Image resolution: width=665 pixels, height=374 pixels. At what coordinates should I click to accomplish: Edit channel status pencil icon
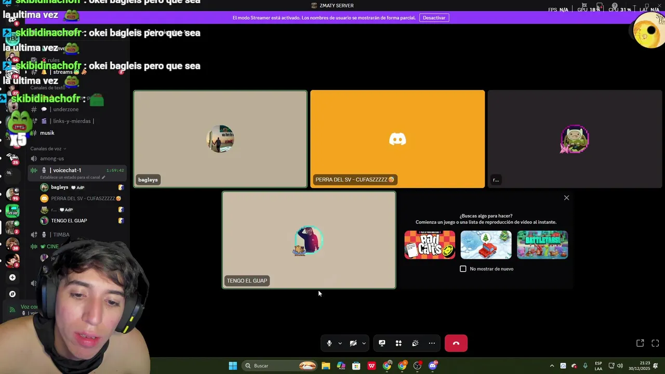click(103, 178)
